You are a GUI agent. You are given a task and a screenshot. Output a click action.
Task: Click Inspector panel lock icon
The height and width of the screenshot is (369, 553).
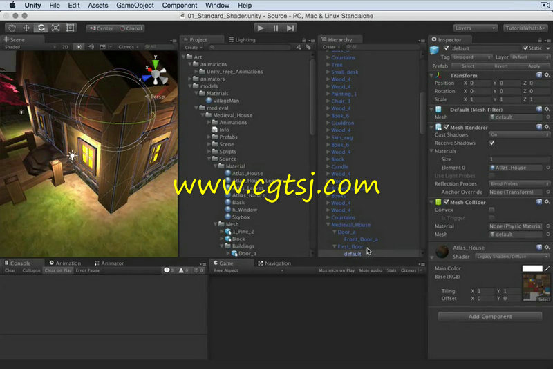(540, 40)
